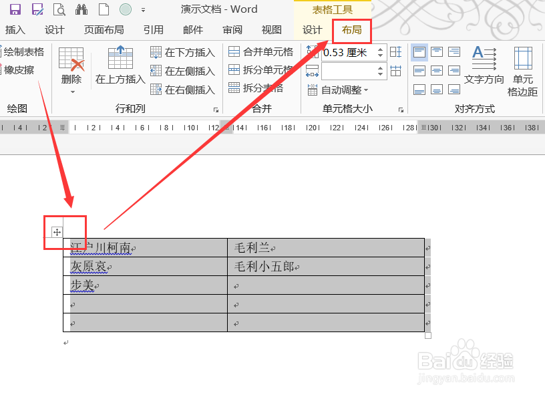The image size is (545, 397).
Task: Click 在右侧插入 insert right
Action: pos(183,90)
